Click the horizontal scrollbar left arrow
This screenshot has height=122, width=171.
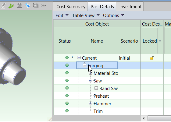144,118
